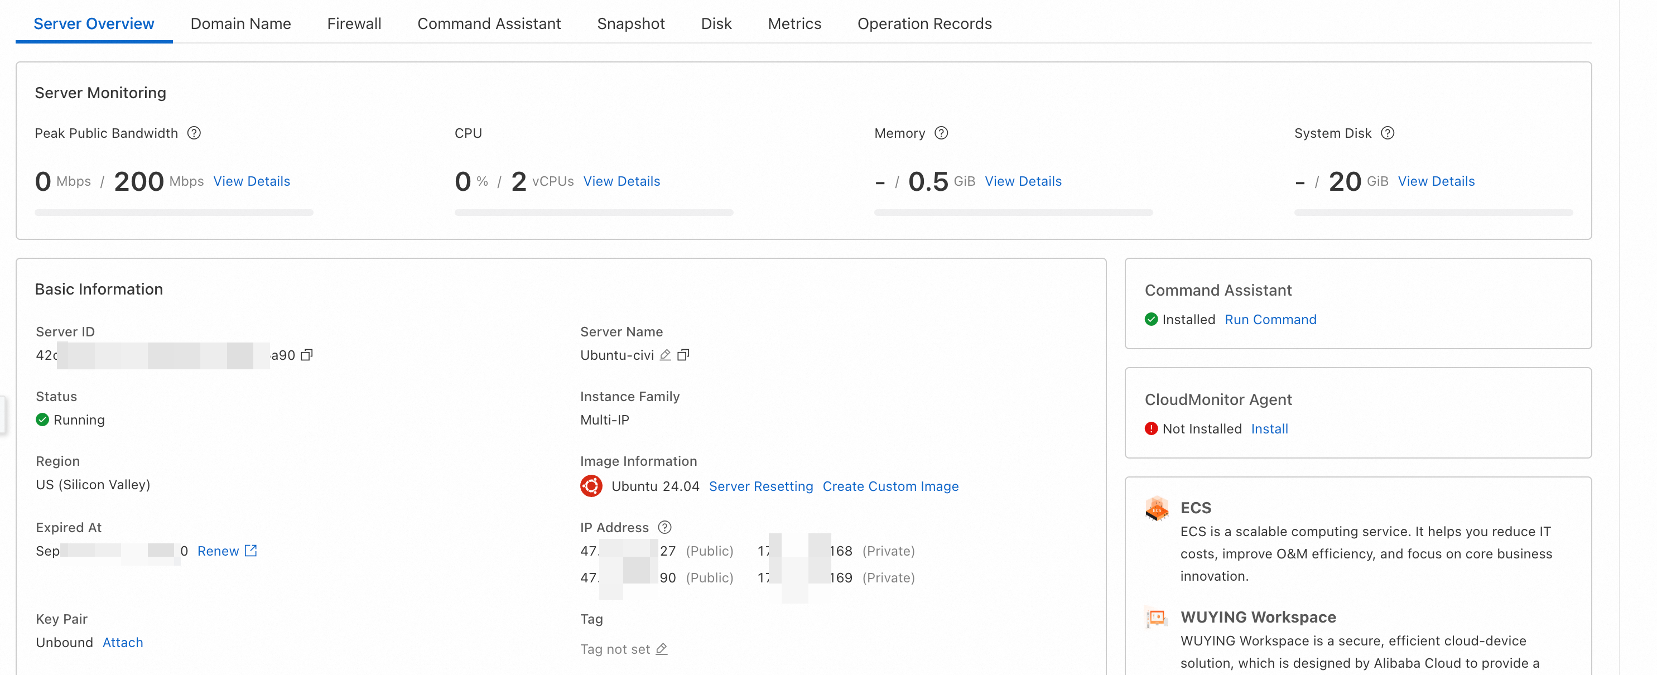Edit the tag using pencil icon
The image size is (1657, 675).
[661, 649]
